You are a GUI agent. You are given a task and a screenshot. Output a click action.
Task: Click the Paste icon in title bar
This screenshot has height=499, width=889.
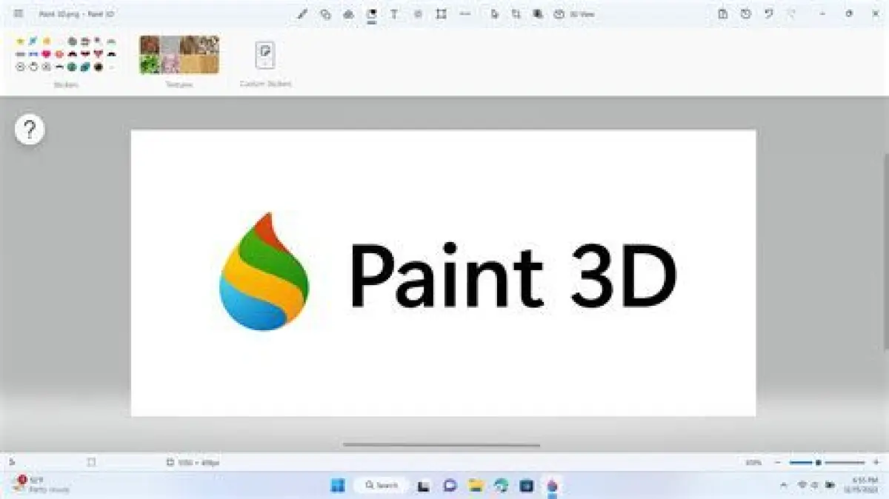click(722, 14)
